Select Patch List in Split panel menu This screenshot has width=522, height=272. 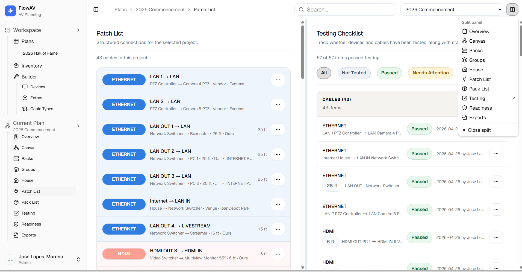tap(488, 79)
